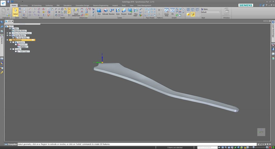Close the c11 document tab
Image resolution: width=275 pixels, height=149 pixels.
point(12,21)
